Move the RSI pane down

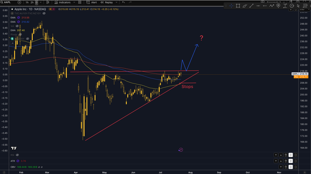point(281,155)
